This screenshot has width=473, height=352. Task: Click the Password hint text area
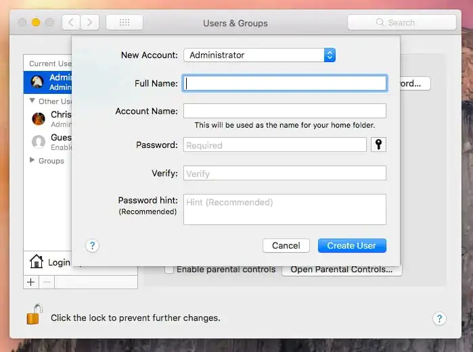pyautogui.click(x=285, y=209)
